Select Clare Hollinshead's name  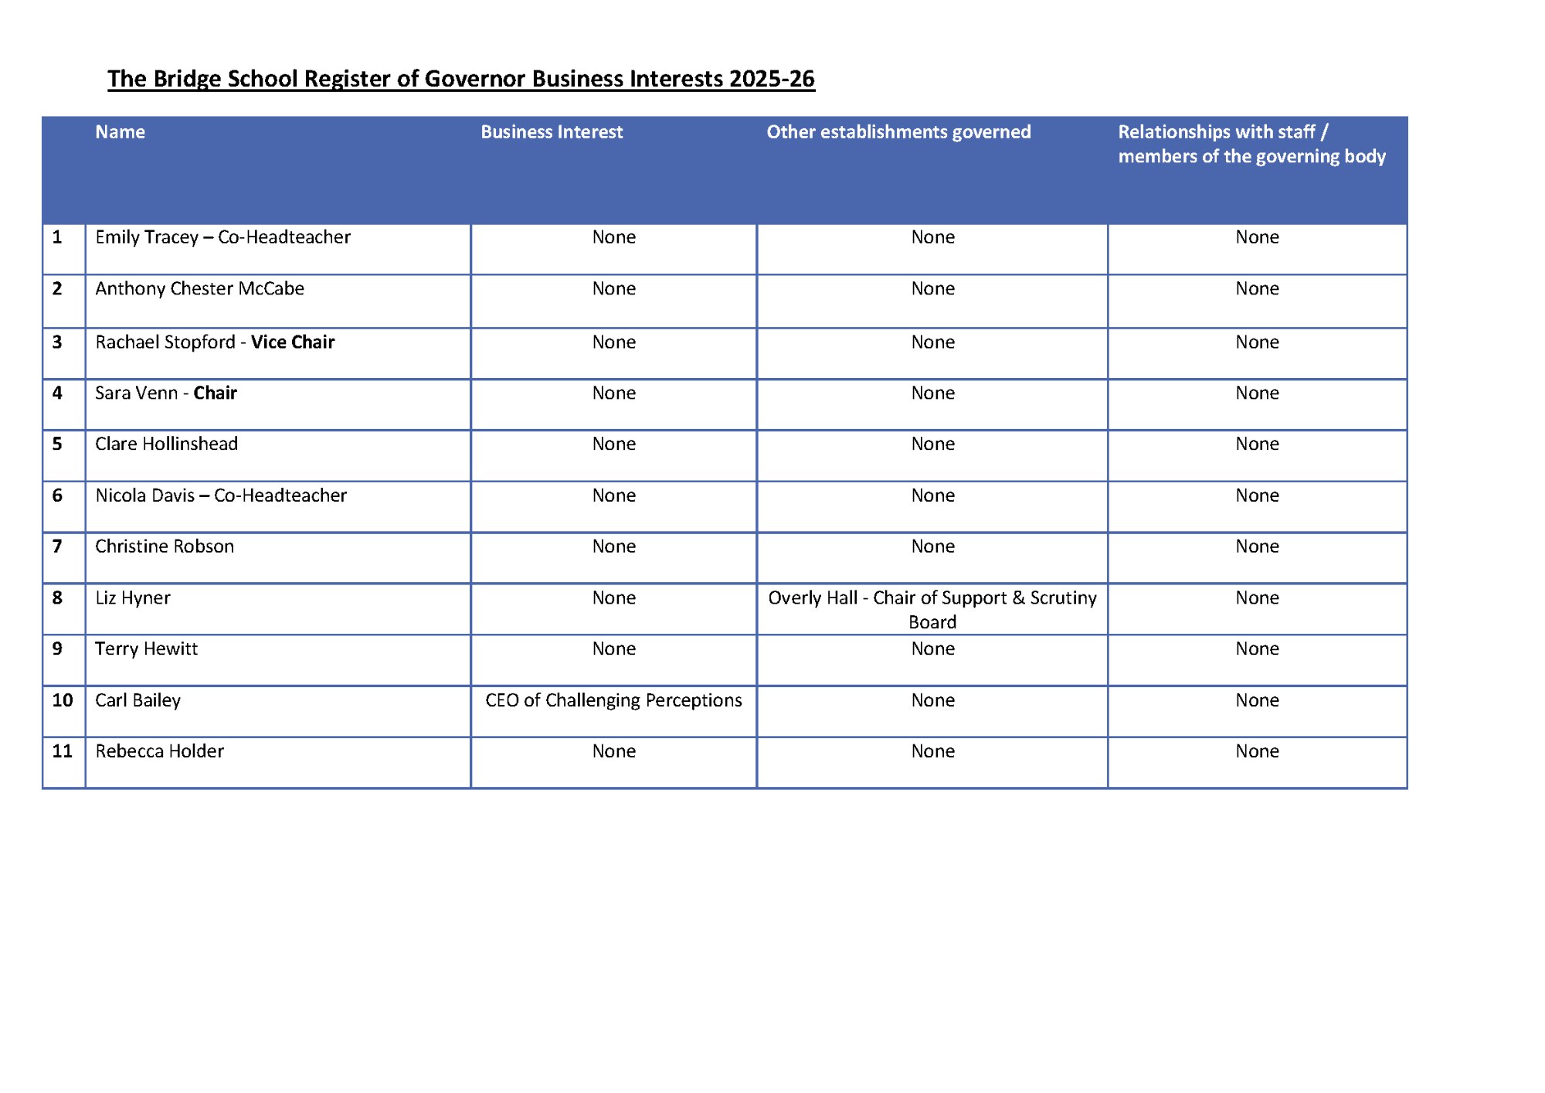tap(167, 444)
